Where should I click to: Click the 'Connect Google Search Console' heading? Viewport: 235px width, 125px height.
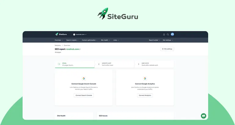coord(84,84)
